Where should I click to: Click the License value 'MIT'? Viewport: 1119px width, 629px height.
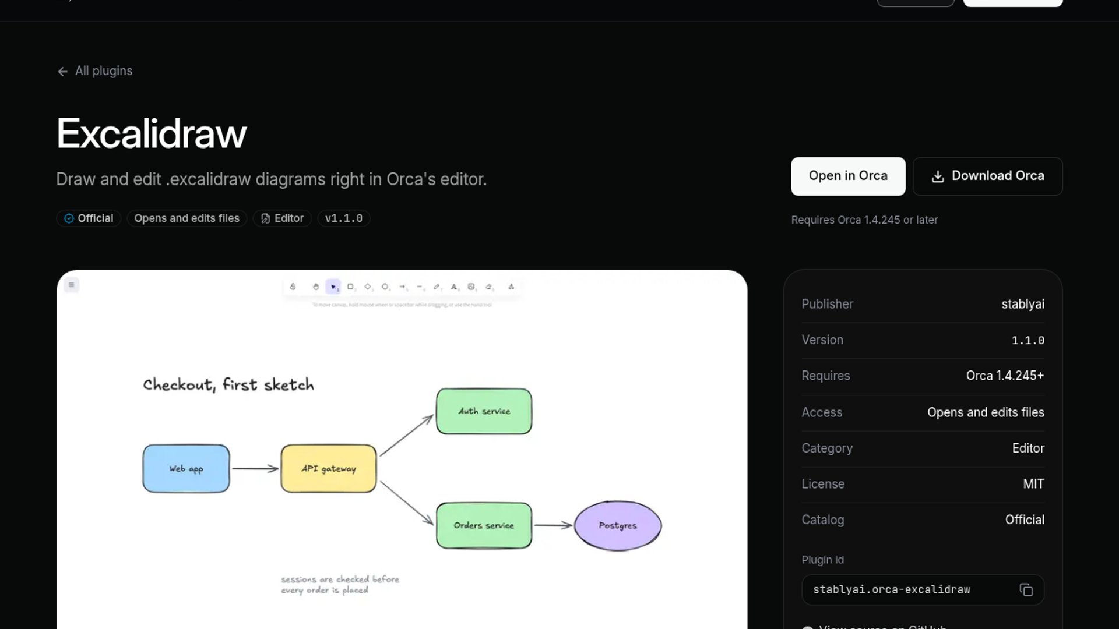[x=1033, y=484]
